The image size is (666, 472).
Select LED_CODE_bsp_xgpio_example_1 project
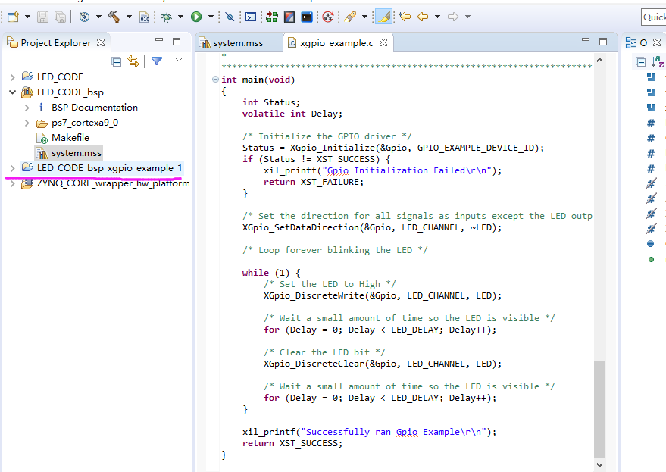109,167
